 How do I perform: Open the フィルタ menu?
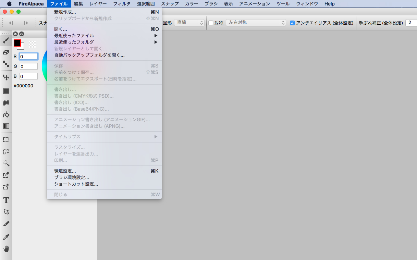[x=122, y=4]
